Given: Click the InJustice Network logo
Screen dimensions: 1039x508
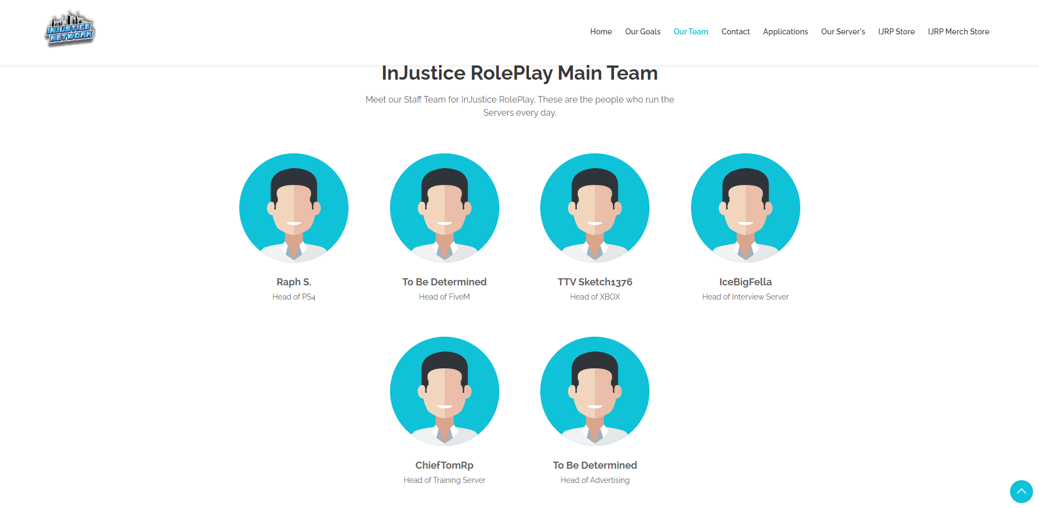Looking at the screenshot, I should pyautogui.click(x=70, y=29).
